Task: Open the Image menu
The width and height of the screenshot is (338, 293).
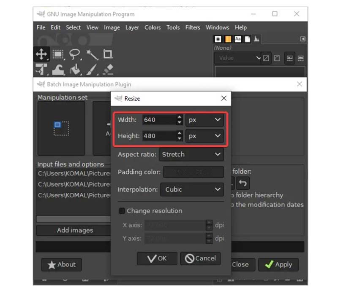Action: click(x=112, y=27)
